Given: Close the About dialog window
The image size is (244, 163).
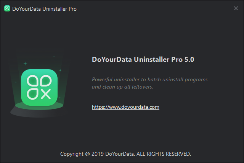Looking at the screenshot, I should click(x=236, y=9).
